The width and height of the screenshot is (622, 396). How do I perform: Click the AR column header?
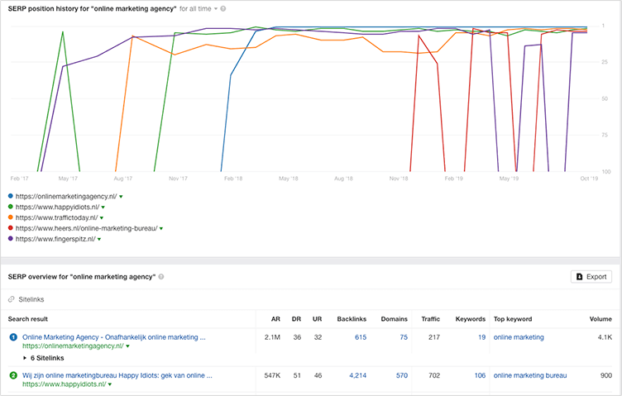pyautogui.click(x=275, y=319)
